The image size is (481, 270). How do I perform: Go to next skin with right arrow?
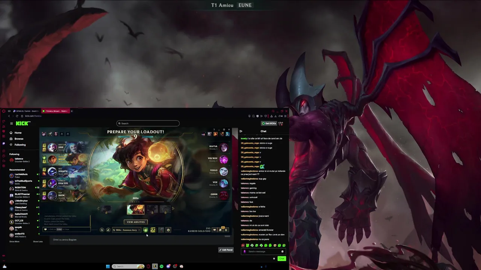click(173, 208)
